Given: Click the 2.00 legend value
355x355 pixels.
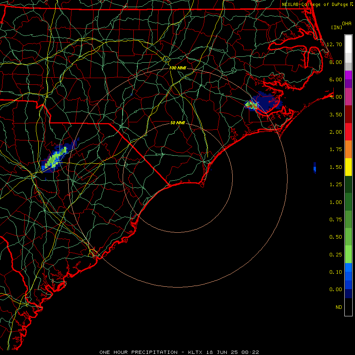Looking at the screenshot, I should pos(336,132).
